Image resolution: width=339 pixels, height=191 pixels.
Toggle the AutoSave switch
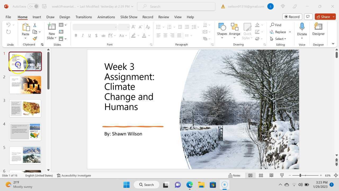point(33,6)
